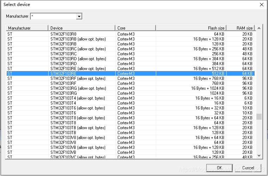Image resolution: width=268 pixels, height=176 pixels.
Task: Select the plain STM32F103T4 device
Action: coord(130,103)
